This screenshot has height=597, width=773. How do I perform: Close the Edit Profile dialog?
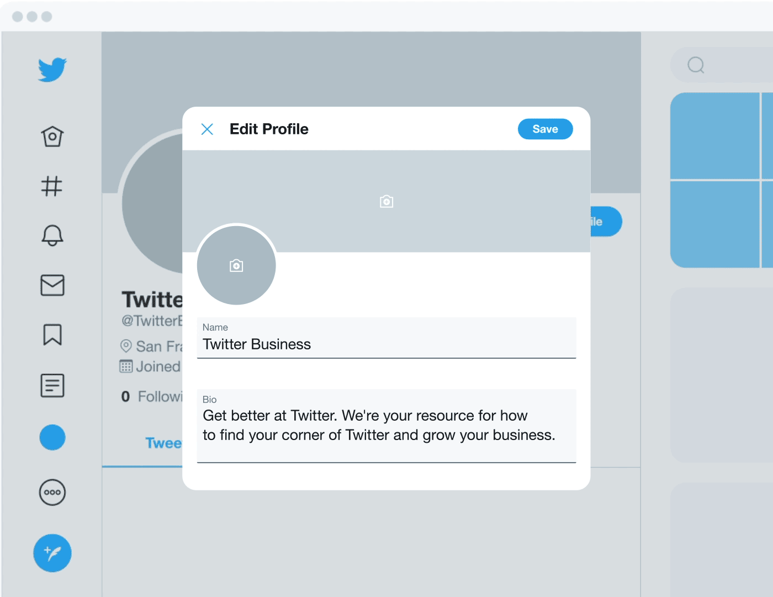tap(207, 129)
